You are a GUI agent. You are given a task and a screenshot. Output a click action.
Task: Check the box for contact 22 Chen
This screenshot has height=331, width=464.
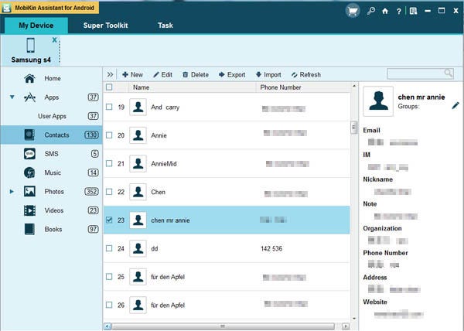pos(109,192)
